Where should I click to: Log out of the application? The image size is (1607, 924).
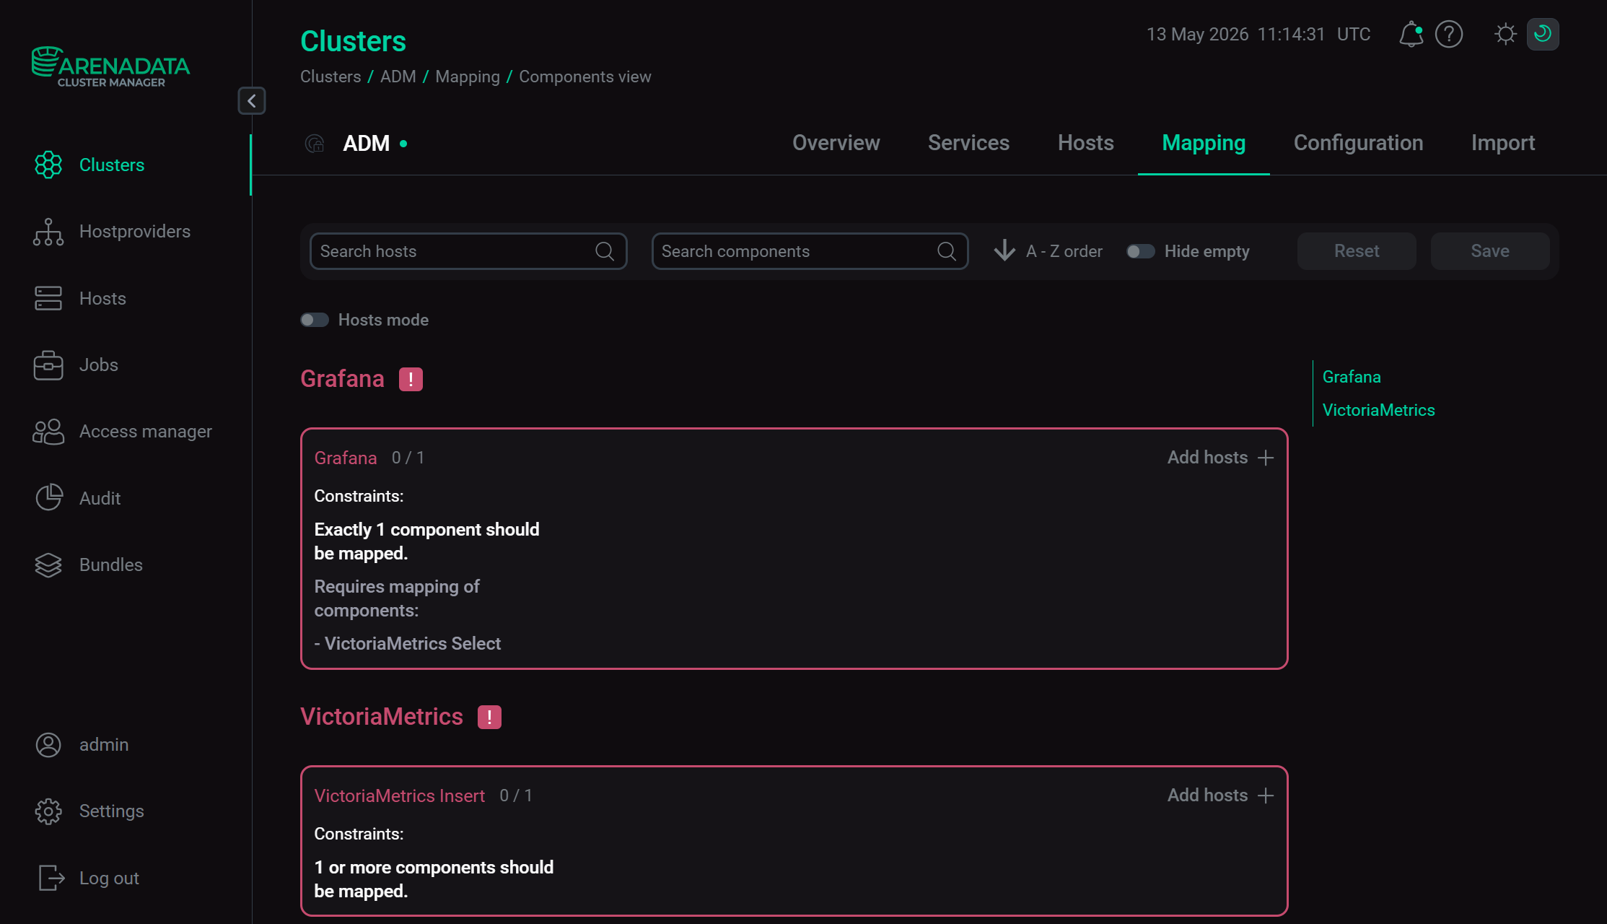click(x=109, y=879)
